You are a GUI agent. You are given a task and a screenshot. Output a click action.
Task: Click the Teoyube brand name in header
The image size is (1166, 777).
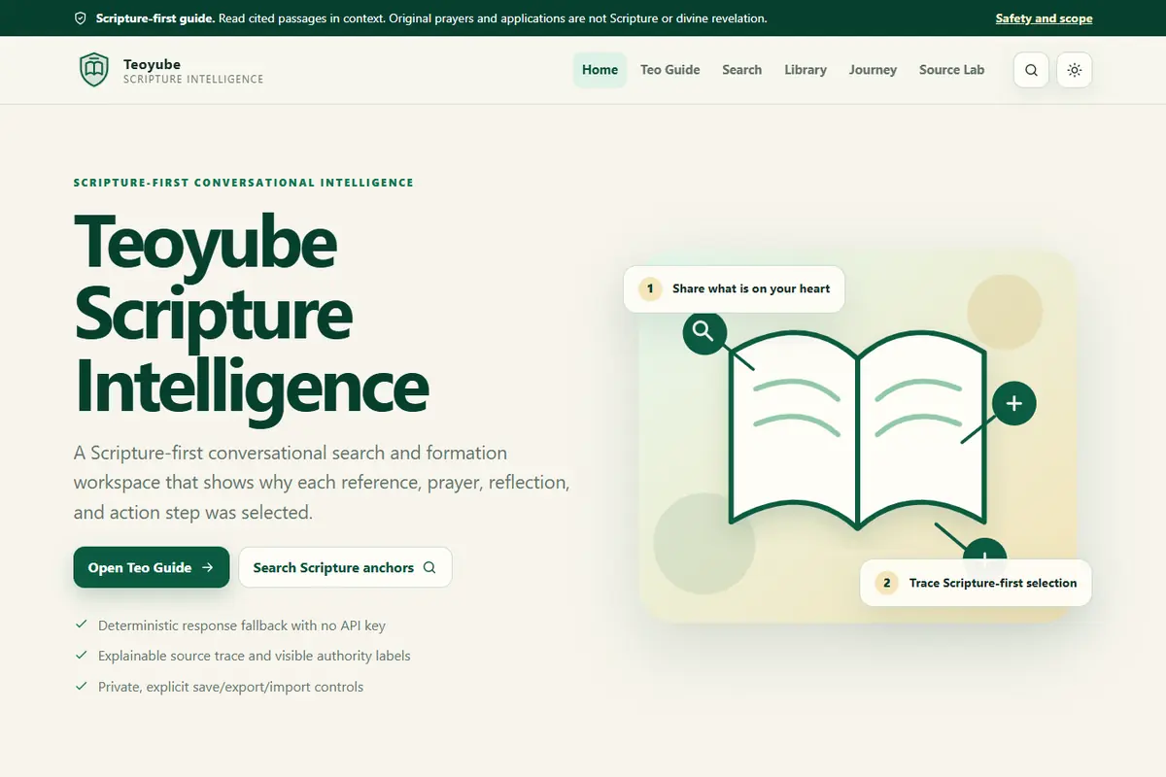pos(152,64)
